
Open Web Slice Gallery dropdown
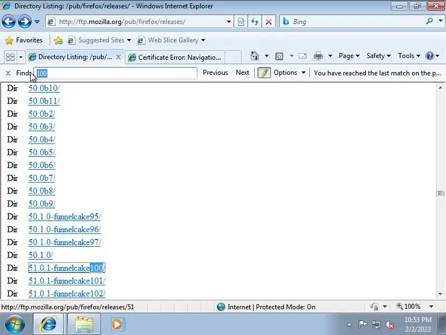coord(171,40)
